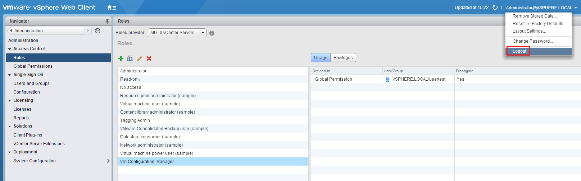The height and width of the screenshot is (181, 581).
Task: Switch to the Privileges tab
Action: pos(343,58)
